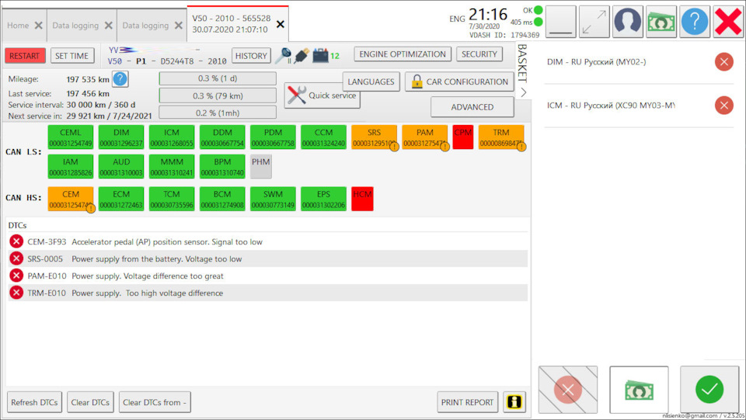Select DTC text 'Power supply from the battery'
Viewport: 746px width, 420px height.
126,259
